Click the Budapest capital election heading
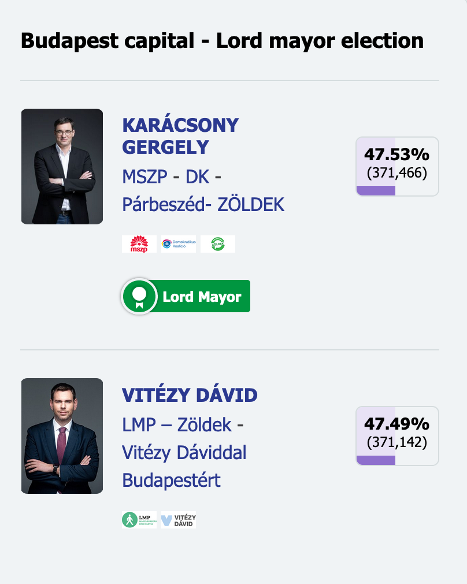 (223, 40)
